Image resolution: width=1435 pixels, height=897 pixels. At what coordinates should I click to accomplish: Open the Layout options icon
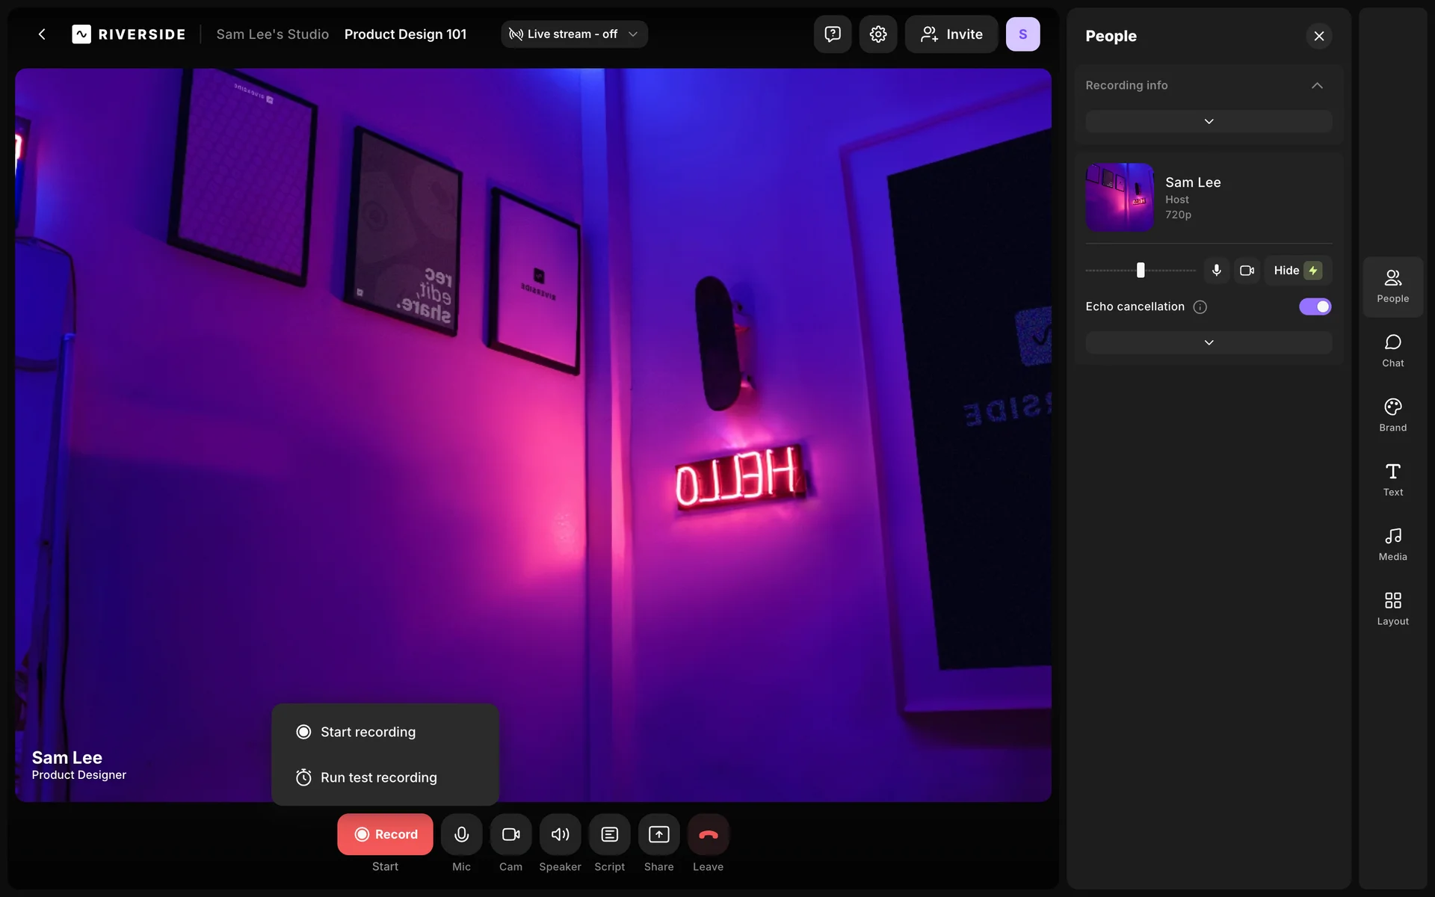pos(1392,608)
